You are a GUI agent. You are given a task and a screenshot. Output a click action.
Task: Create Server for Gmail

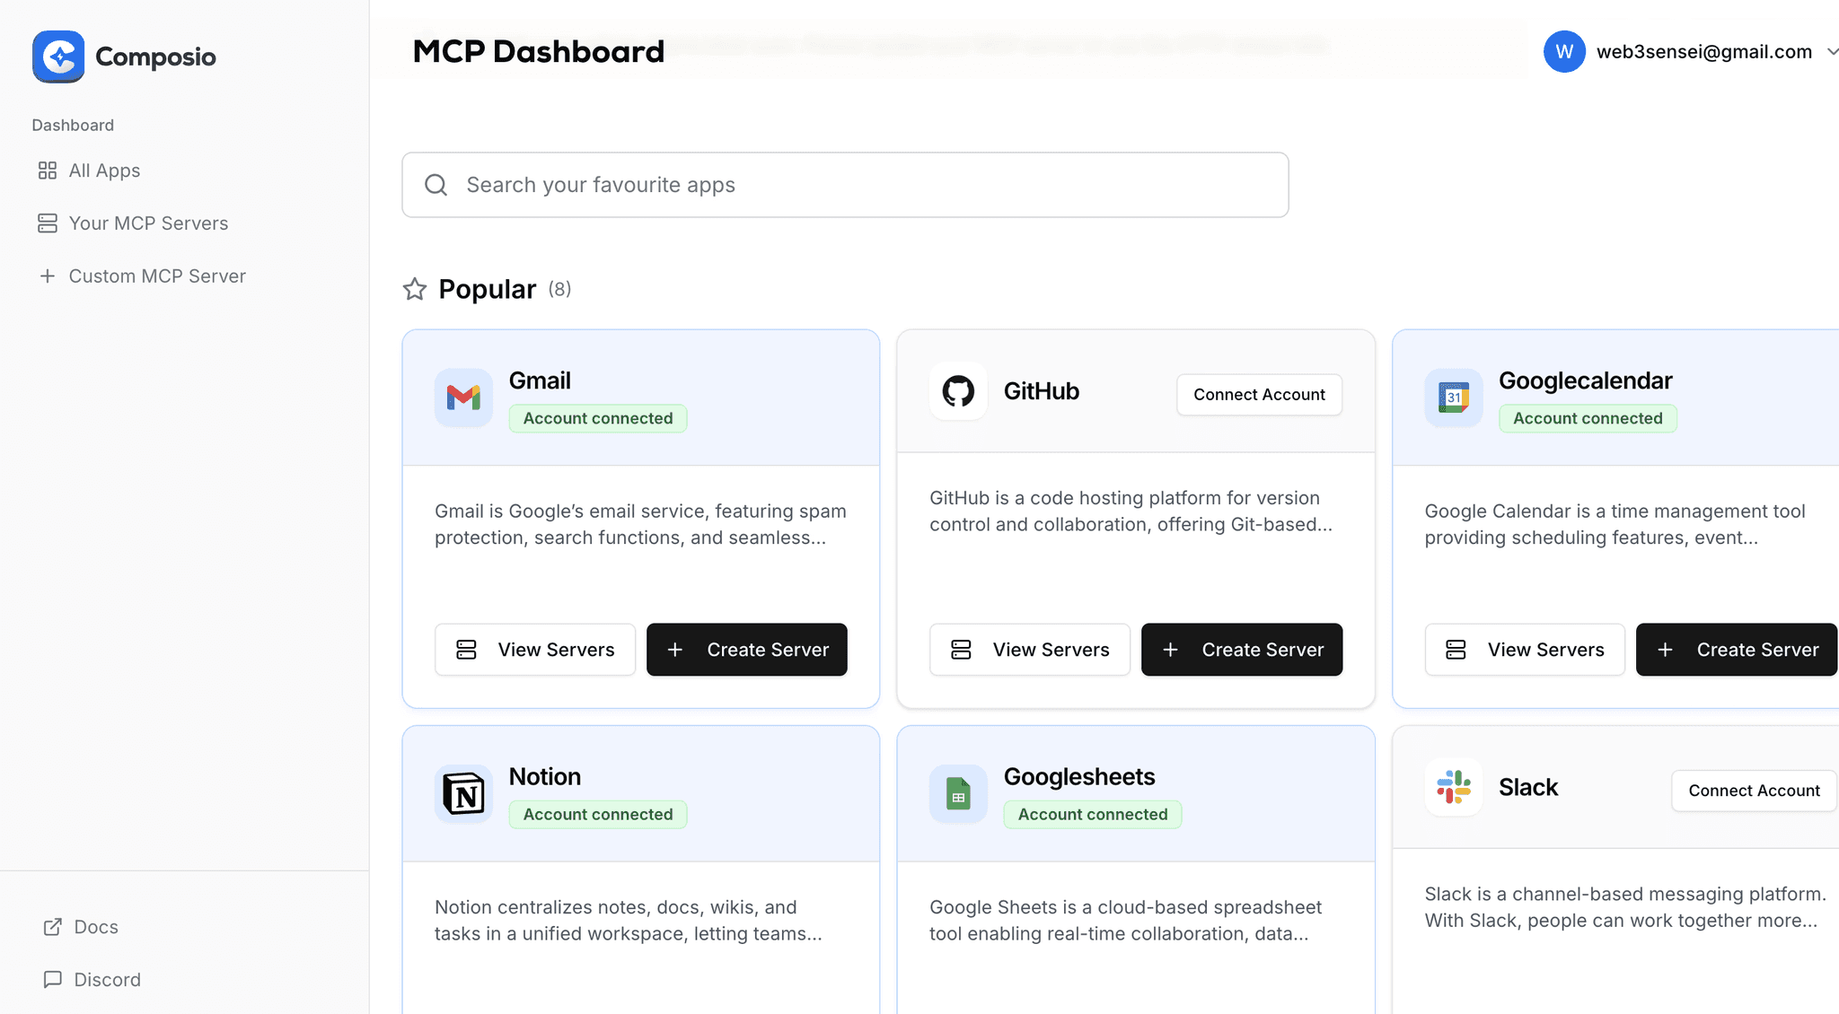tap(746, 649)
